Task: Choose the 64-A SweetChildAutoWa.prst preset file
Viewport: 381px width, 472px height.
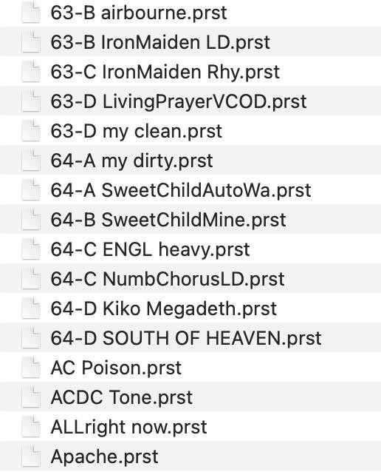Action: tap(181, 190)
